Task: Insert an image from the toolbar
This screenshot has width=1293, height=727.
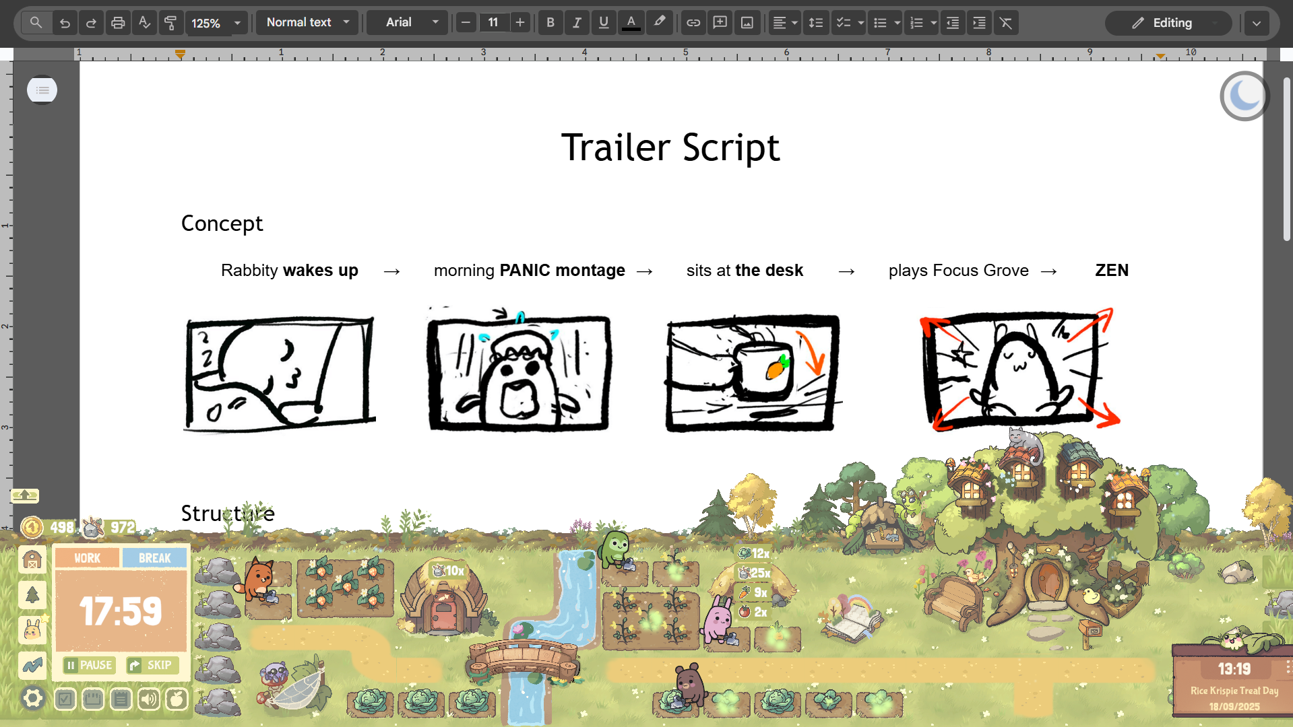Action: pyautogui.click(x=747, y=23)
